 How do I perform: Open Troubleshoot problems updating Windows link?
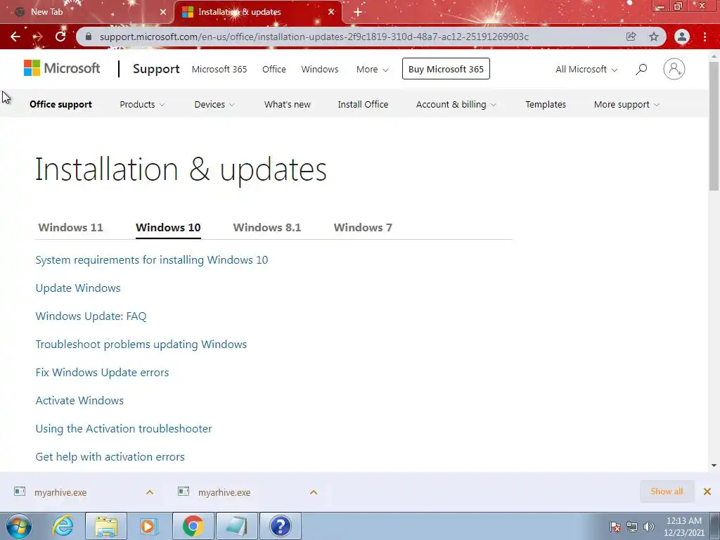(141, 345)
